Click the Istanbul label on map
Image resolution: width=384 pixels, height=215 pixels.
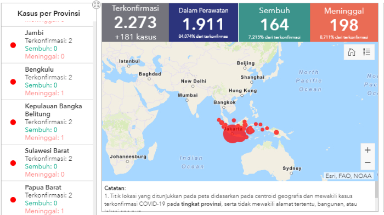[129, 61]
